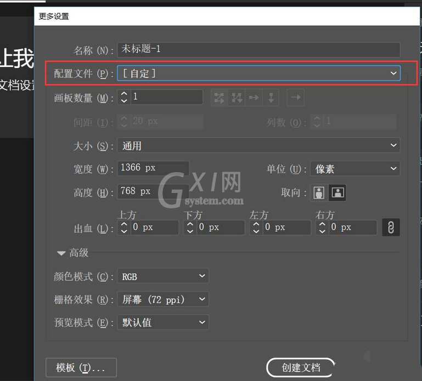The image size is (422, 381).
Task: Click the 画板数量 artboard count field
Action: point(167,97)
